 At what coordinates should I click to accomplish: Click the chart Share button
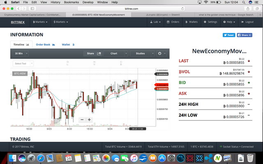point(93,54)
